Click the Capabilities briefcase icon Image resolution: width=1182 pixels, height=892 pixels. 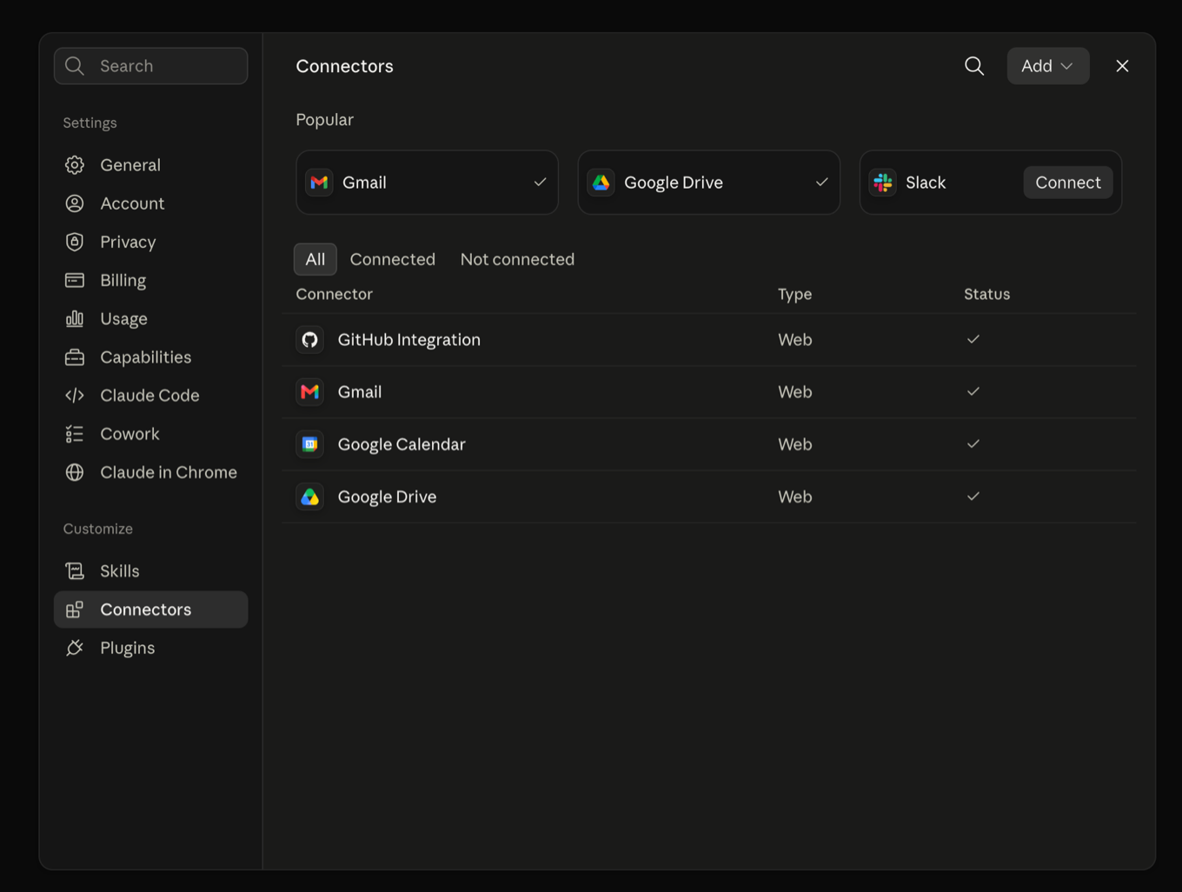[x=75, y=357]
